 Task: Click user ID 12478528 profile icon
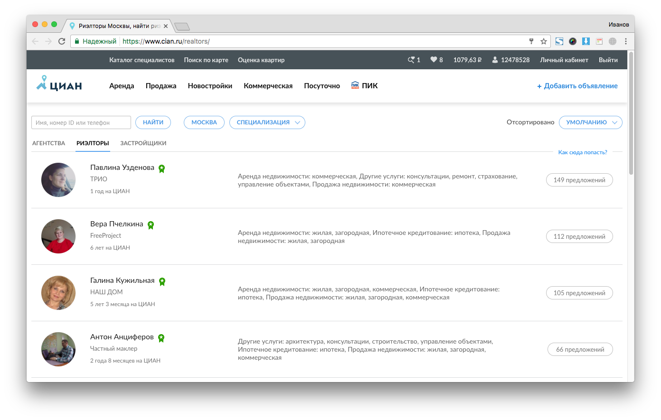(510, 60)
